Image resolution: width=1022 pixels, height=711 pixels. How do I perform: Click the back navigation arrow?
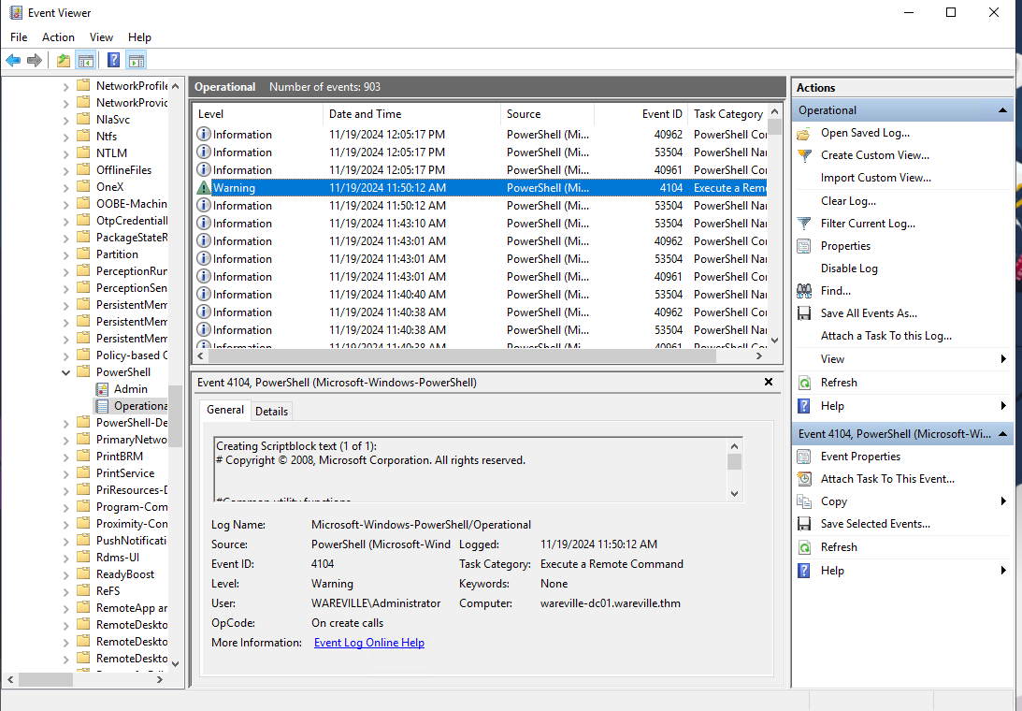[x=13, y=60]
